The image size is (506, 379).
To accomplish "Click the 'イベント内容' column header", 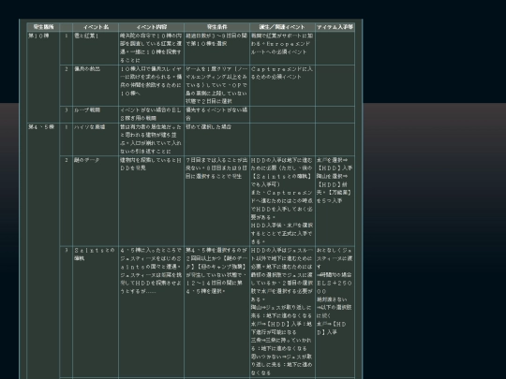I will (x=152, y=27).
